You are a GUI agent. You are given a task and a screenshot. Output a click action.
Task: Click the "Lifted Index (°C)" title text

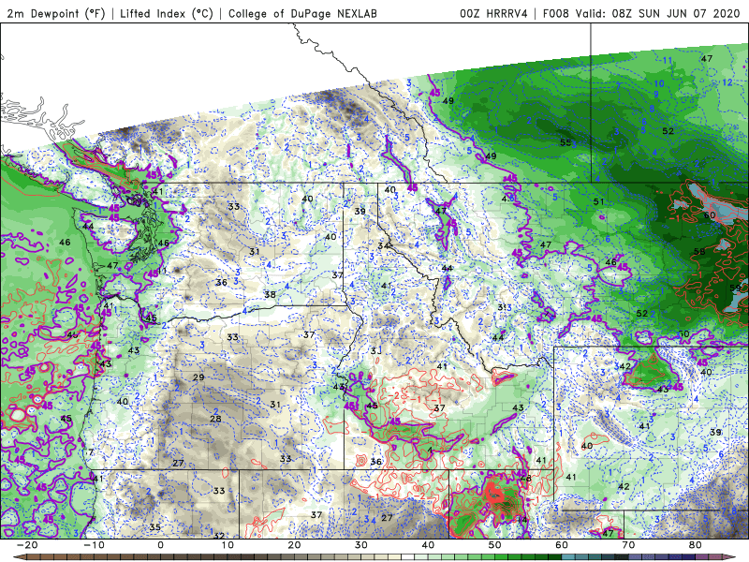tap(167, 13)
